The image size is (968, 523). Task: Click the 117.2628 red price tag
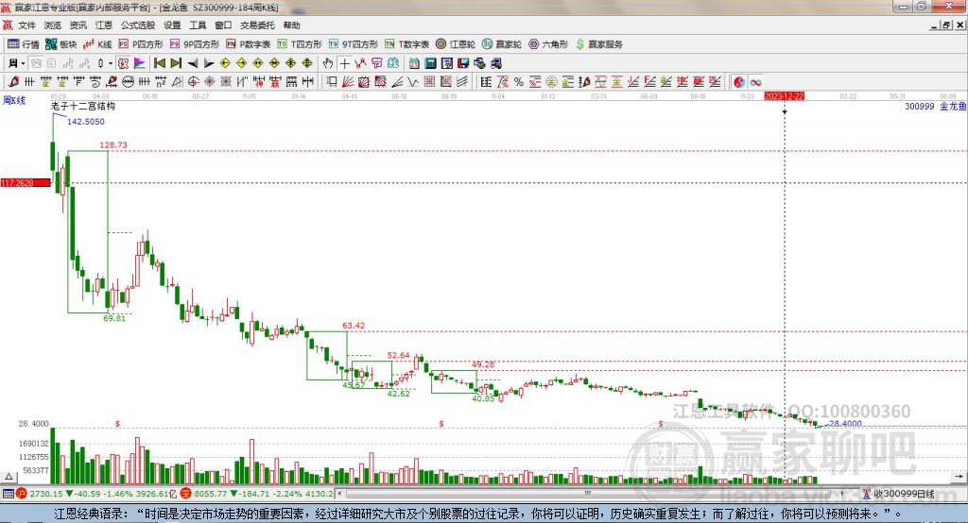[x=26, y=182]
